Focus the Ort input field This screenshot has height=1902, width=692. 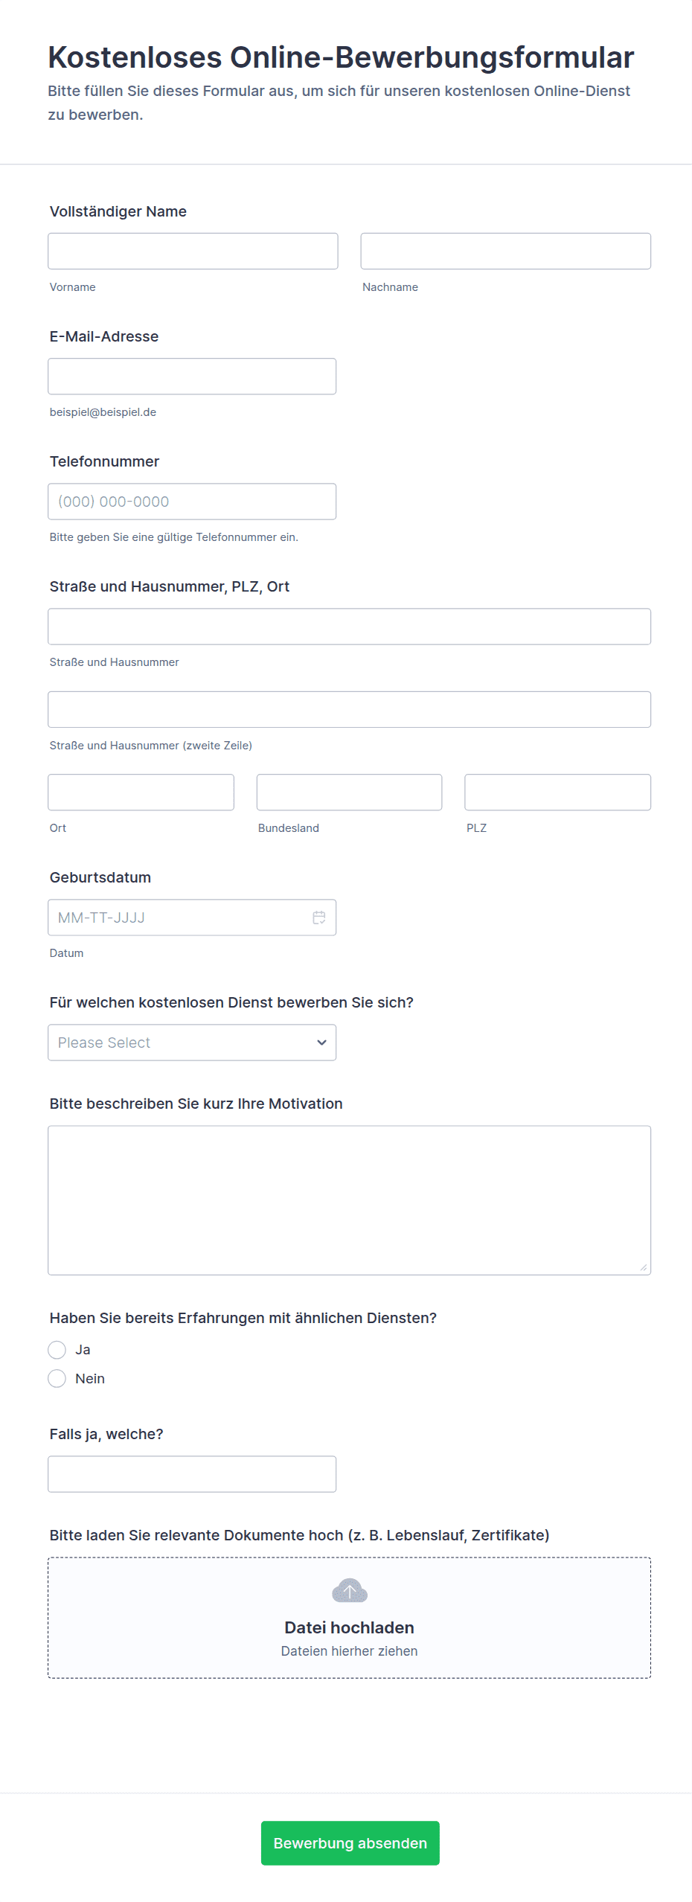coord(141,792)
